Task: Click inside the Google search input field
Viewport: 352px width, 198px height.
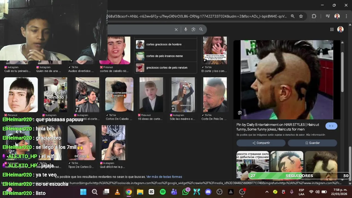Action: pyautogui.click(x=140, y=29)
